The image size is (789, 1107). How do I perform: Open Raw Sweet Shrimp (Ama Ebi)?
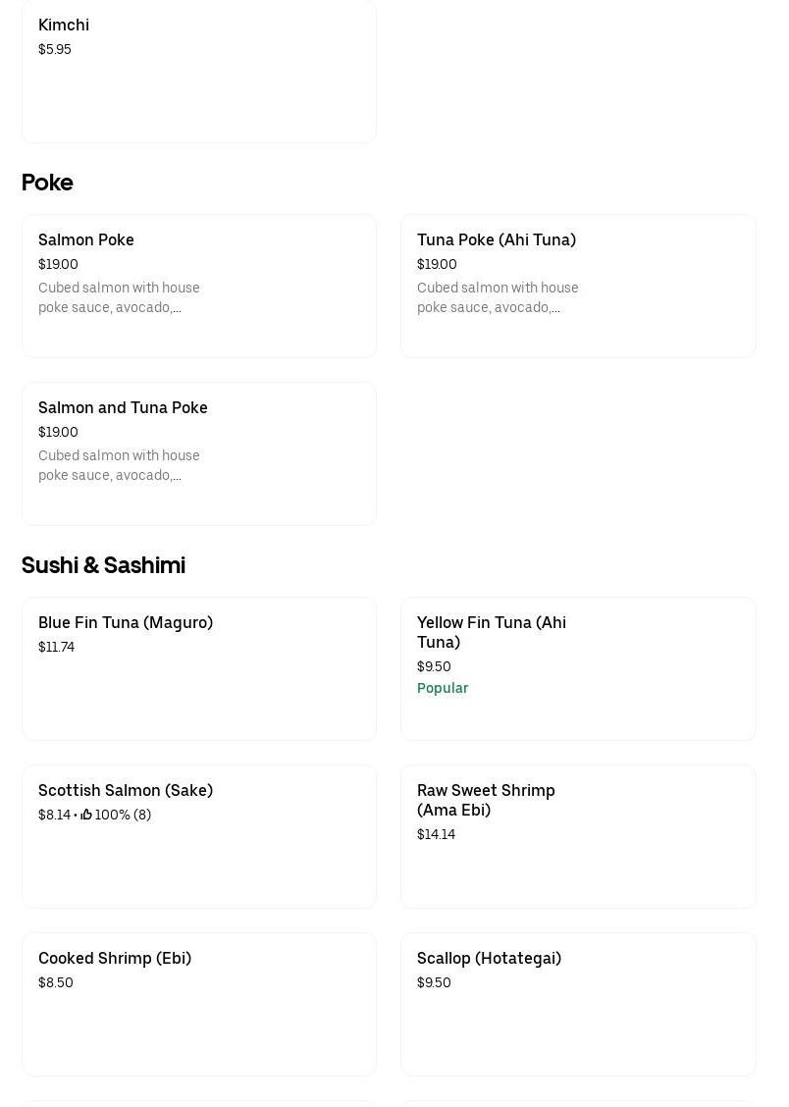click(577, 836)
